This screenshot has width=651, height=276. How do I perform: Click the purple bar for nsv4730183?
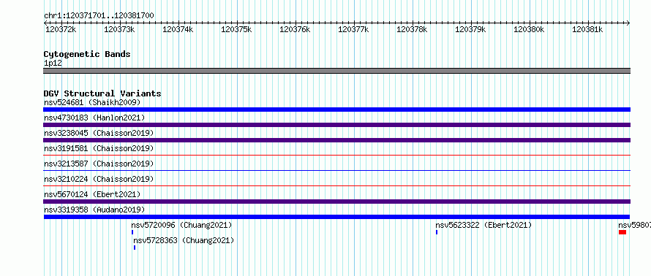point(336,125)
